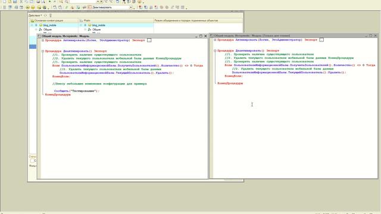Collapse blog_mobile in the Файл column
This screenshot has width=381, height=214.
pyautogui.click(x=81, y=25)
